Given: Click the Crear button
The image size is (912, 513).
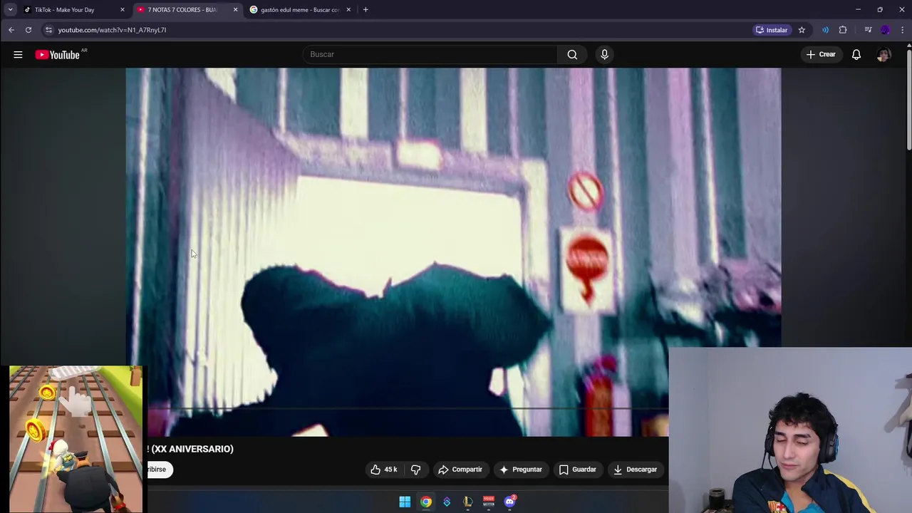Looking at the screenshot, I should (820, 54).
